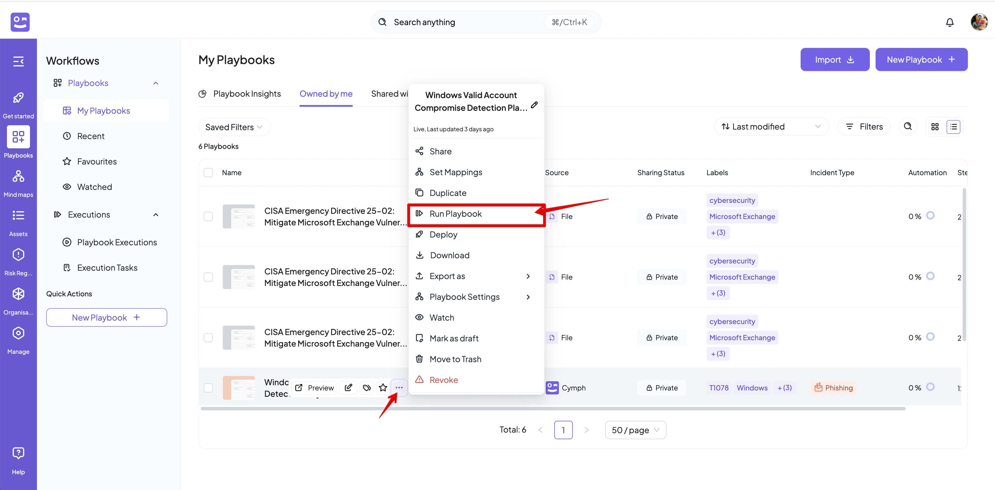Click the three-dots more options button
The width and height of the screenshot is (995, 490).
pyautogui.click(x=399, y=388)
